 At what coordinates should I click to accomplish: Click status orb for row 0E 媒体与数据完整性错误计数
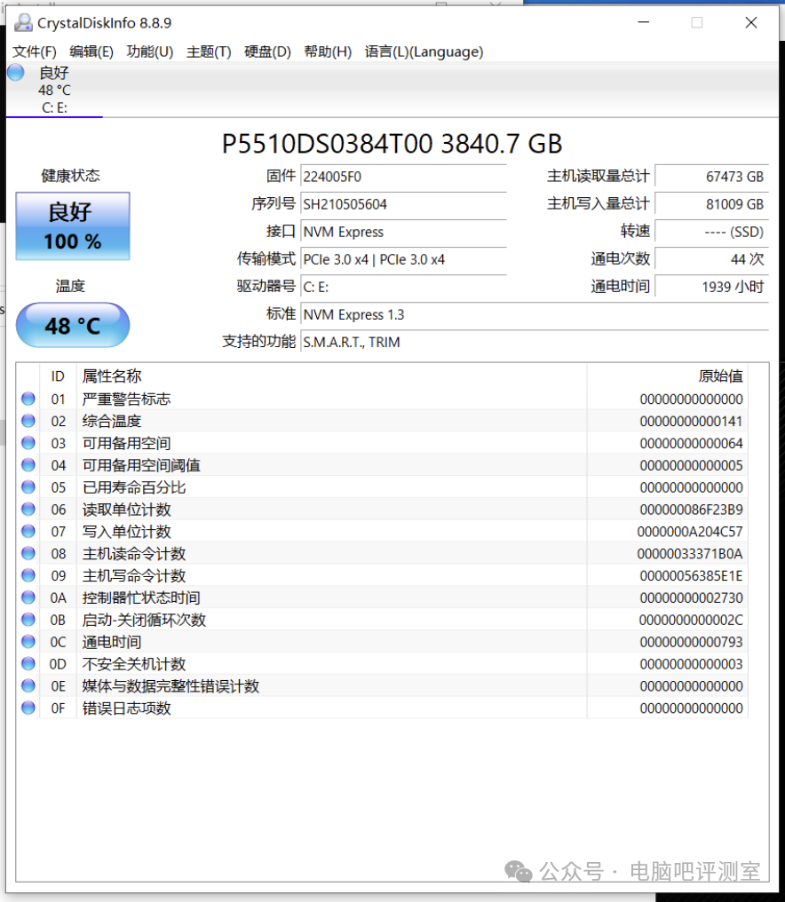pos(28,685)
